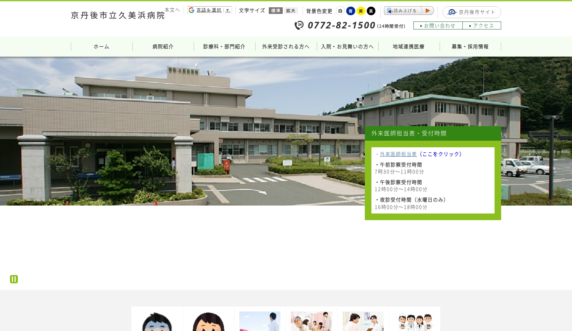Image resolution: width=572 pixels, height=331 pixels.
Task: Click the 24-hour phone icon
Action: point(299,25)
